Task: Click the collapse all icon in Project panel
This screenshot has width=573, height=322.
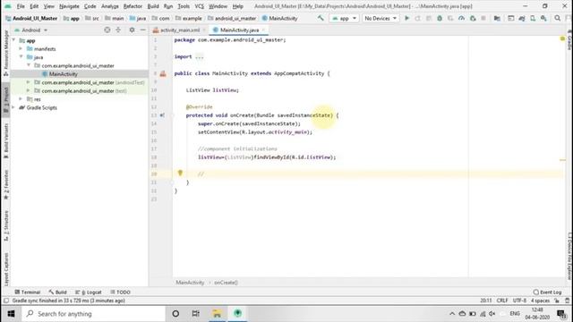Action: 118,30
